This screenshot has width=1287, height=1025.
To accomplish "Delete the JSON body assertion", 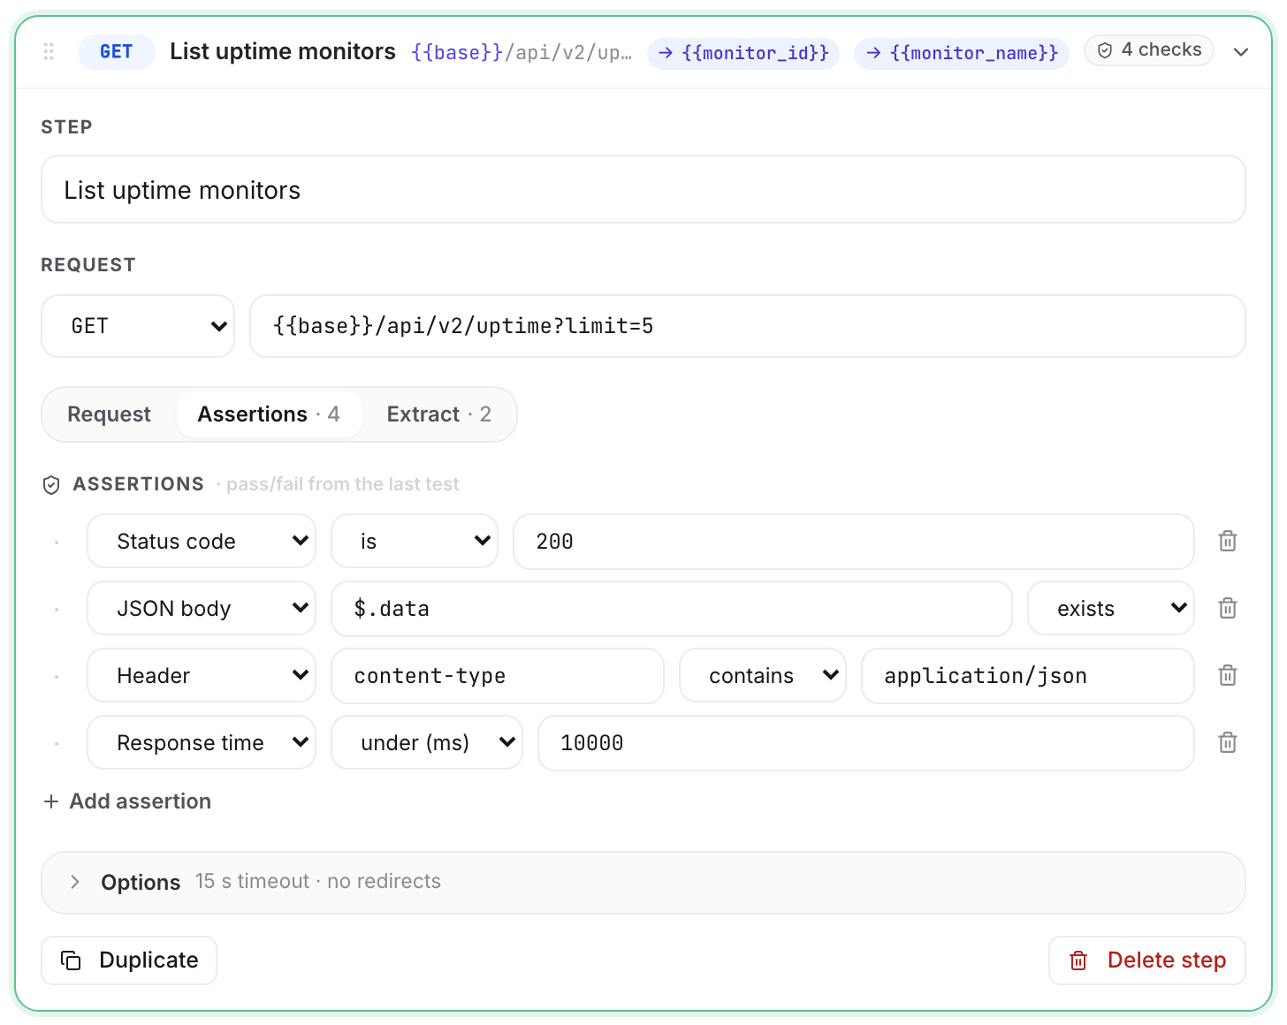I will click(1228, 609).
